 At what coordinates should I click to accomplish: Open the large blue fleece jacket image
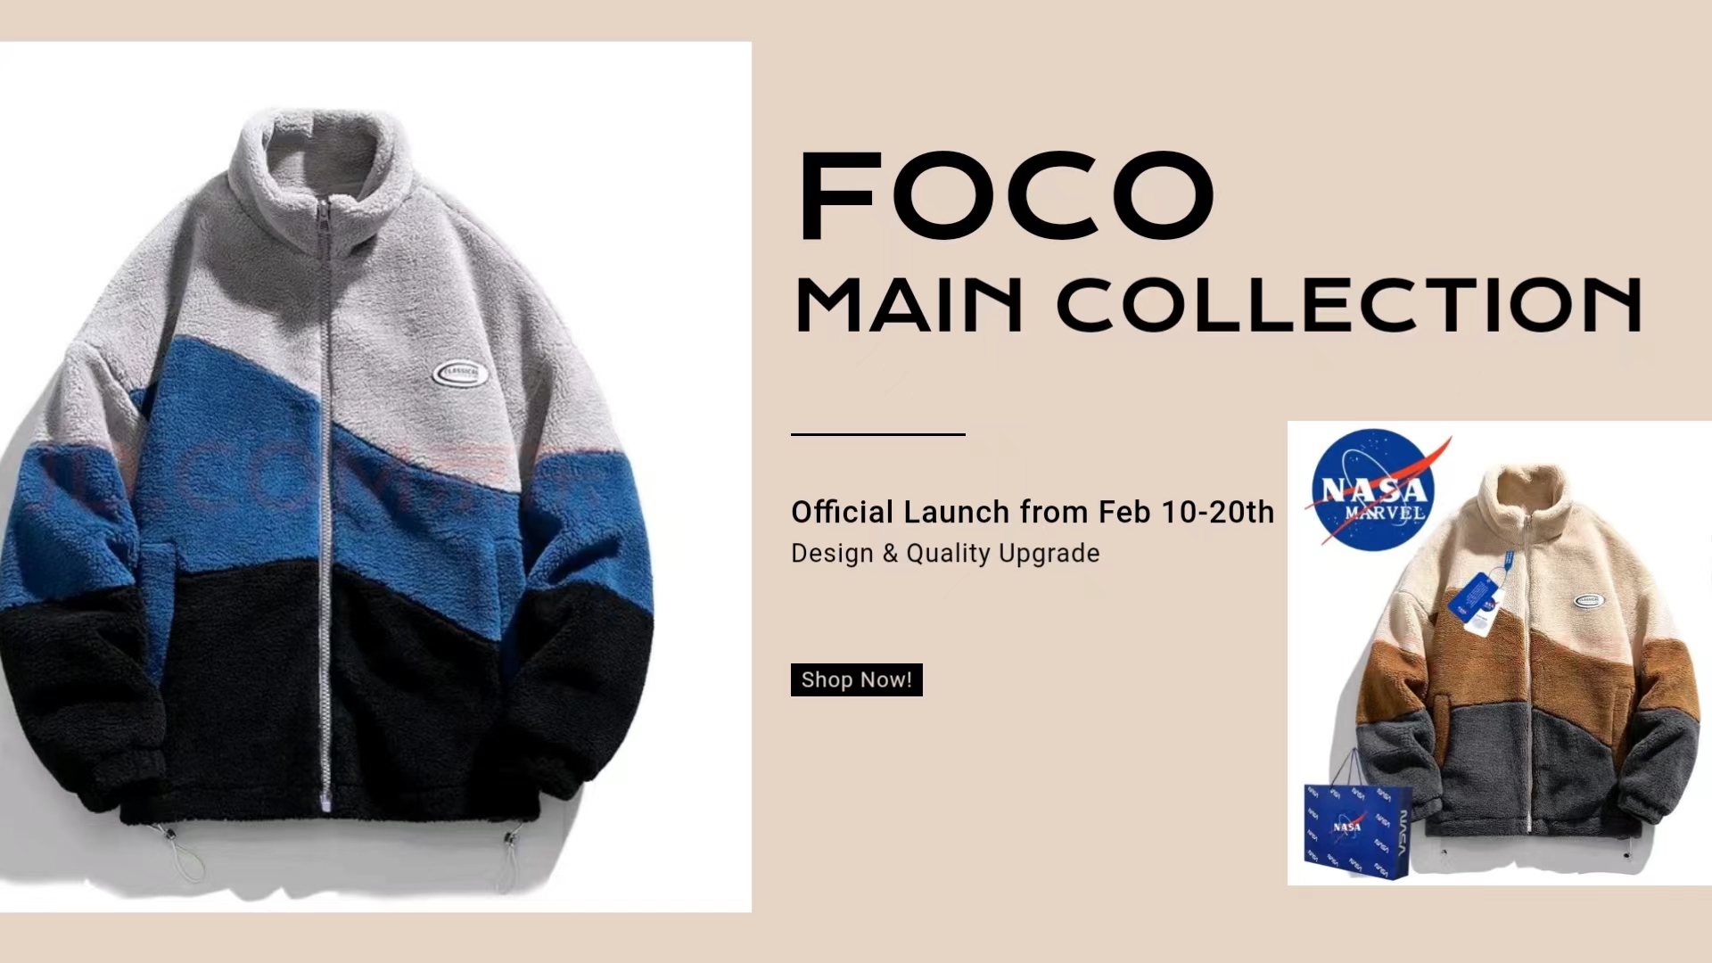pos(375,477)
